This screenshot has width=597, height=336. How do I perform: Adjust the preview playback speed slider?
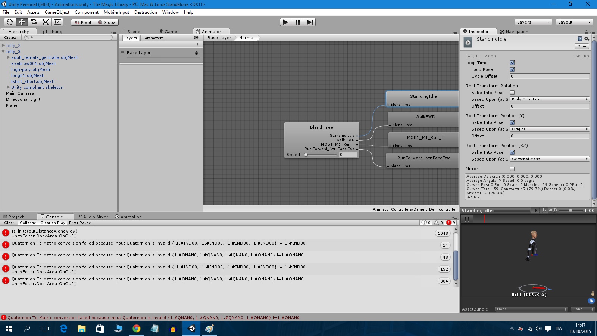point(571,211)
